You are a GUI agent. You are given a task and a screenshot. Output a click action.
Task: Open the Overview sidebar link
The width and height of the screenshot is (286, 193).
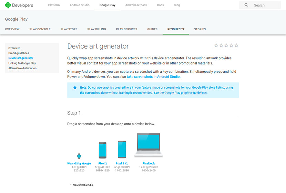[14, 48]
